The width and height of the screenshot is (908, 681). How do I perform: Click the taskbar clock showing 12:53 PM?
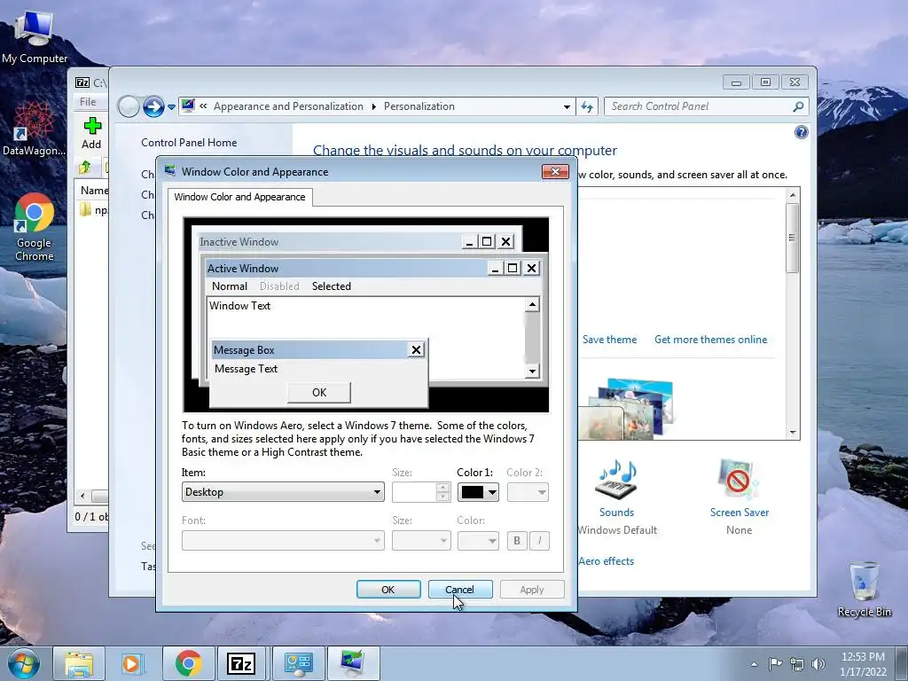point(863,663)
